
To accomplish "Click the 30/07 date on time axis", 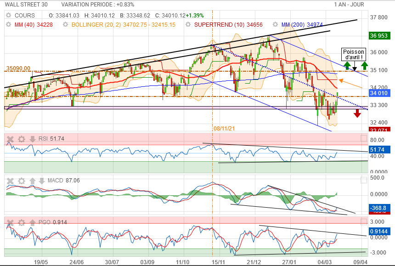I will [x=112, y=262].
